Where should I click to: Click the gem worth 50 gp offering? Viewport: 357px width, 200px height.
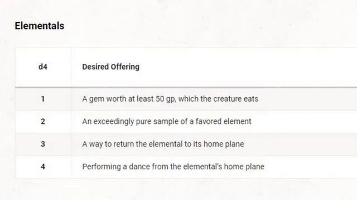tap(170, 99)
